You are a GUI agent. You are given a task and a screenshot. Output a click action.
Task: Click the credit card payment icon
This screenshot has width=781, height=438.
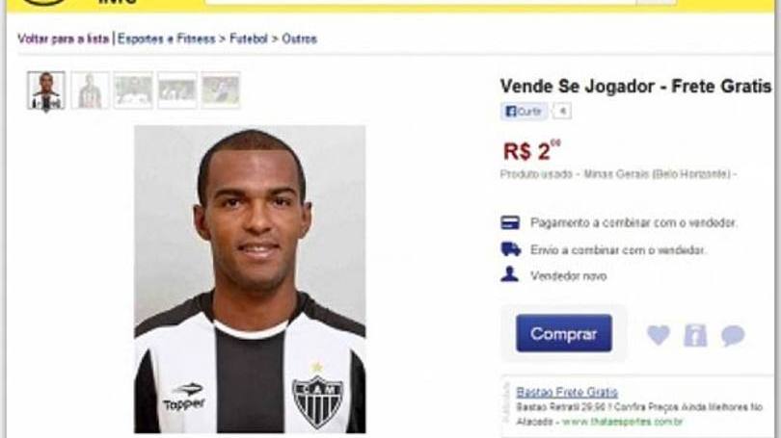click(x=510, y=222)
